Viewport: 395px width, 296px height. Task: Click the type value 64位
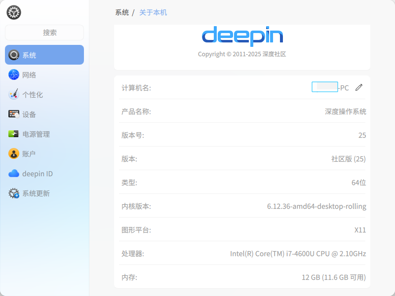[359, 183]
